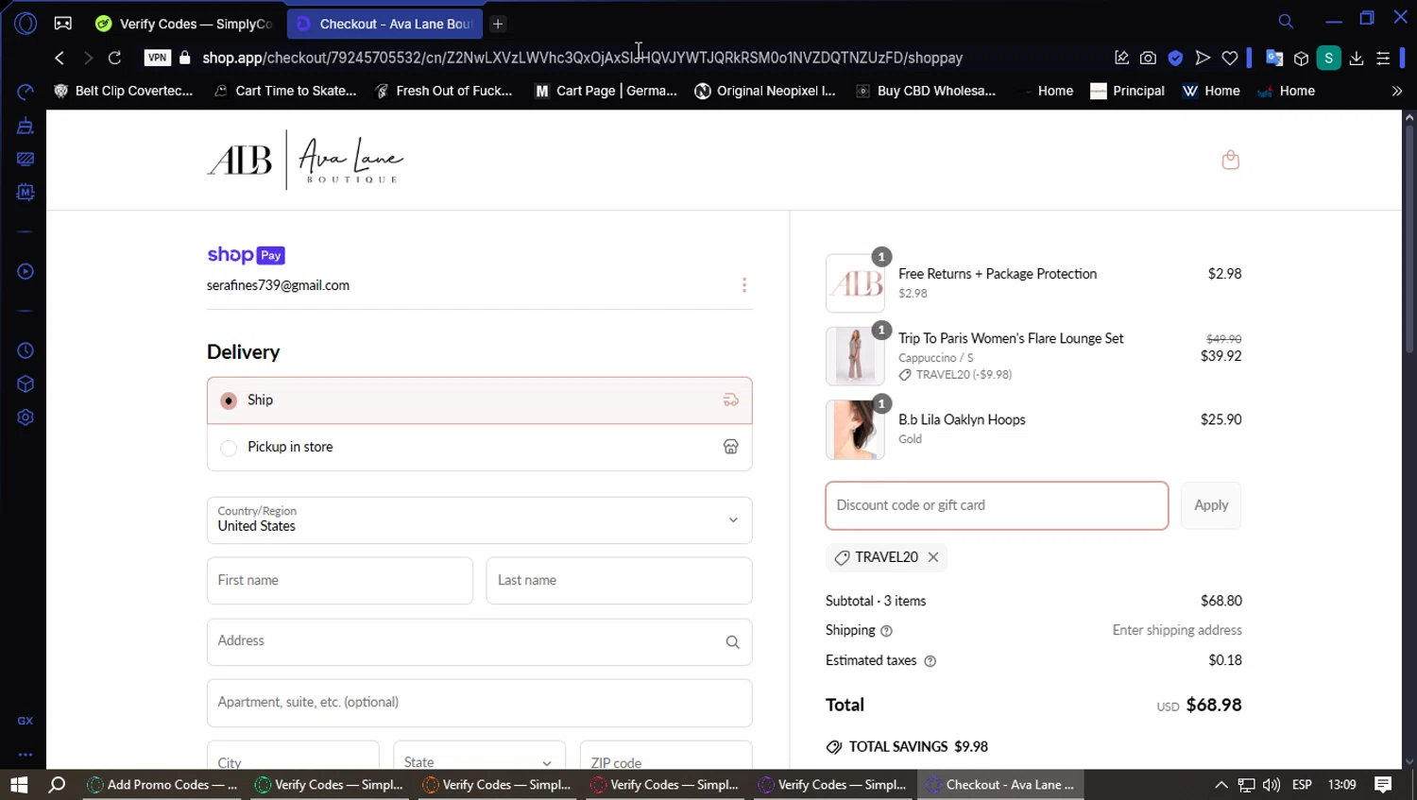Open the Easy Setup menu icon
The width and height of the screenshot is (1417, 800).
pyautogui.click(x=1383, y=58)
